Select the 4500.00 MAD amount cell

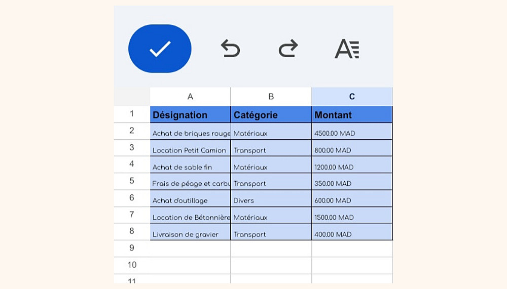[x=352, y=133]
